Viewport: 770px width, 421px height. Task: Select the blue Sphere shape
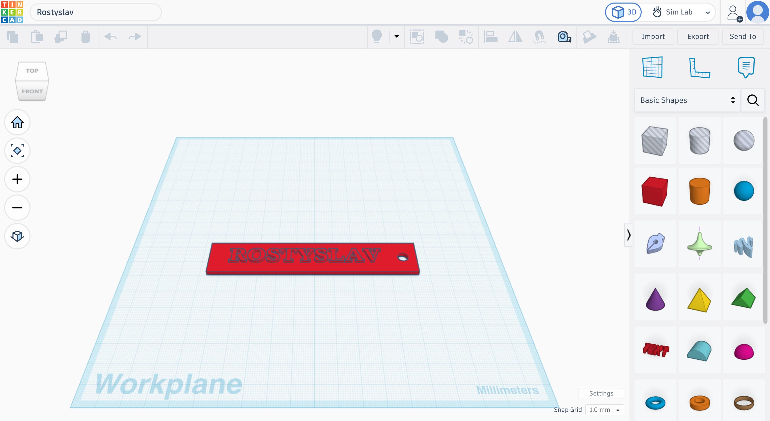[744, 191]
